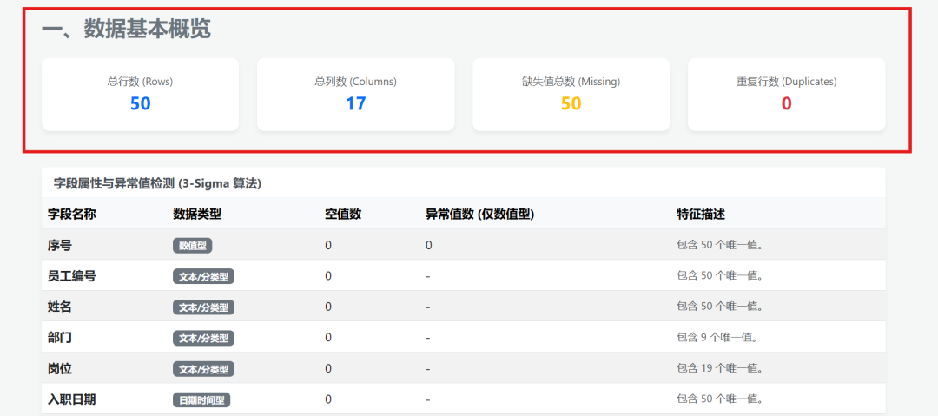Select the 姓名 field name cell

60,307
